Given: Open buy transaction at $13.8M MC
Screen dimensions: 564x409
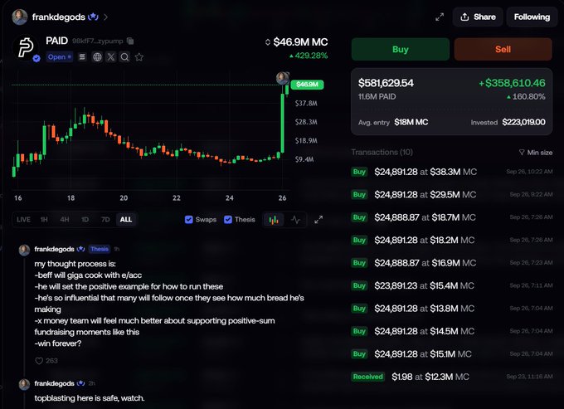Looking at the screenshot, I should [x=452, y=309].
